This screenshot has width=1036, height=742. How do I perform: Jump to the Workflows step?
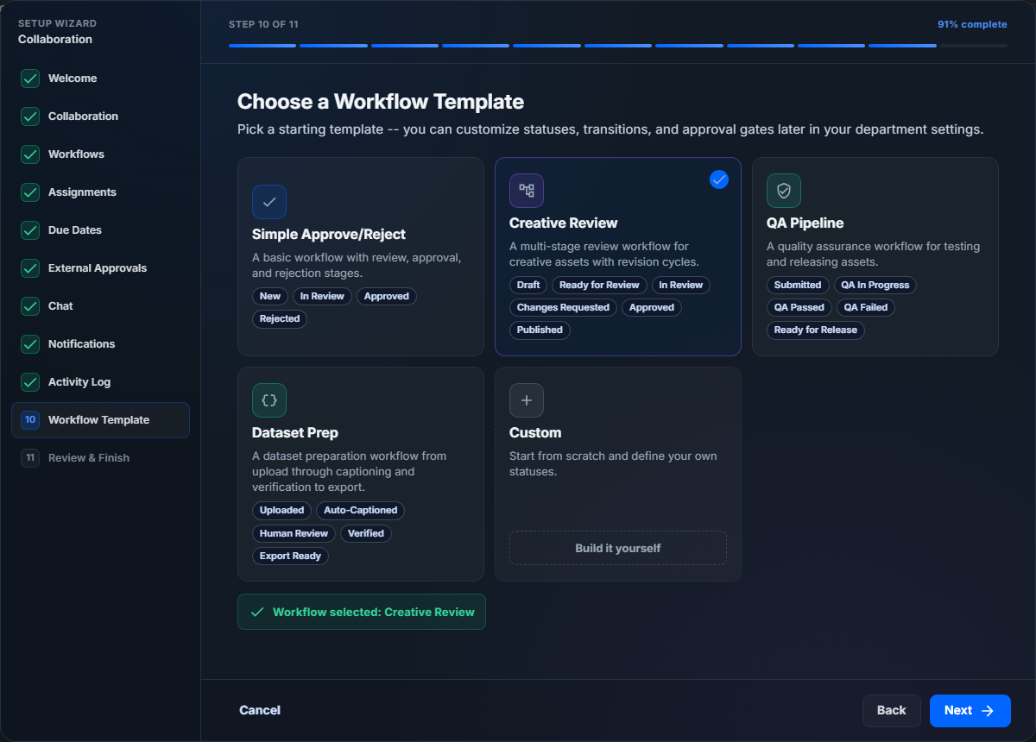[x=100, y=154]
